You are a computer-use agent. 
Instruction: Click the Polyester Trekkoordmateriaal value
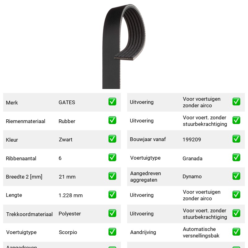click(x=69, y=214)
